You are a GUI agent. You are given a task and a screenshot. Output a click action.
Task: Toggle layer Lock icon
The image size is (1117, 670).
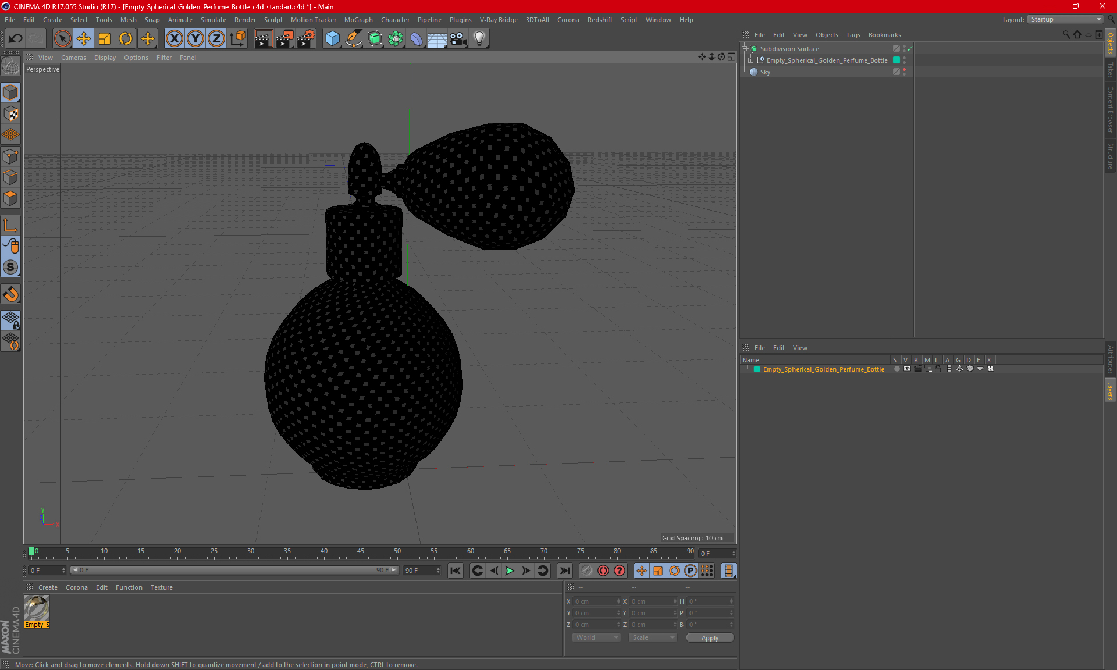point(938,369)
